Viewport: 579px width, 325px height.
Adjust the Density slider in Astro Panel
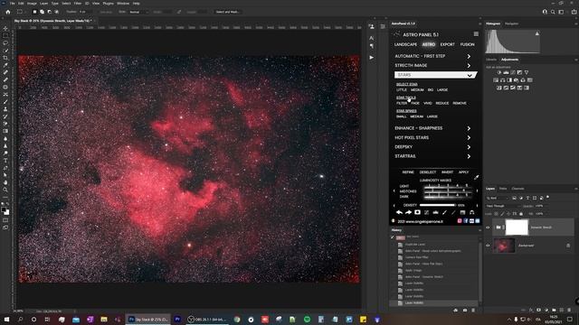(x=437, y=205)
